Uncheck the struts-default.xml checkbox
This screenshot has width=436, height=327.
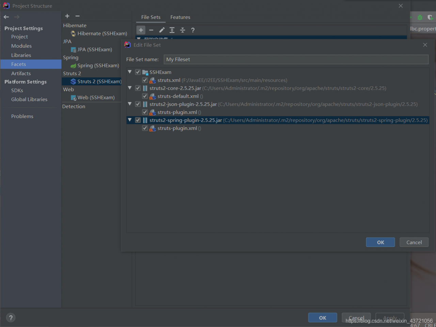click(x=145, y=96)
